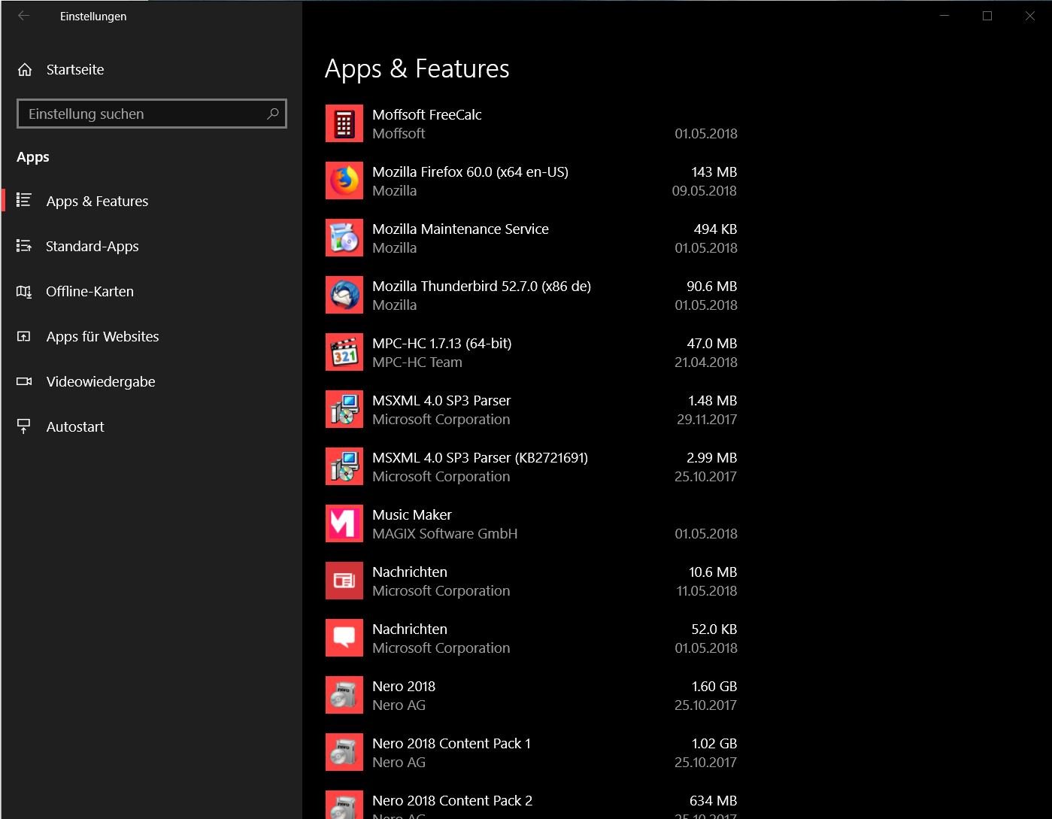The width and height of the screenshot is (1052, 819).
Task: Open Apps für Websites page
Action: (x=102, y=337)
